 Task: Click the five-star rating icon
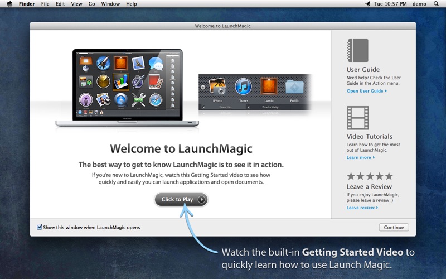click(370, 176)
